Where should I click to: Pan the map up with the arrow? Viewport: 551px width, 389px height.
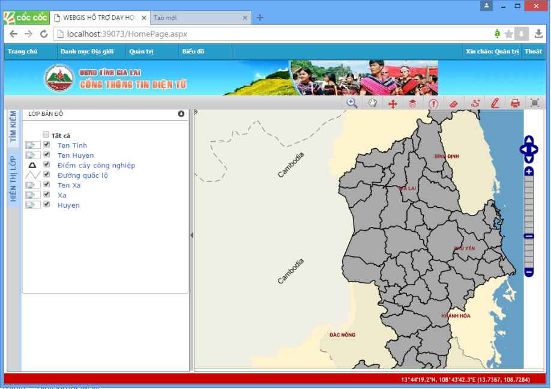[x=529, y=140]
